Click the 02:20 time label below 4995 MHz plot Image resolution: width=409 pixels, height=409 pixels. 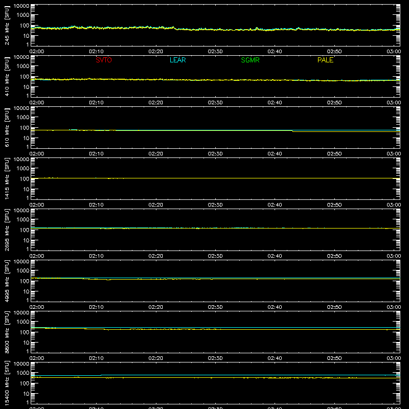click(x=156, y=307)
